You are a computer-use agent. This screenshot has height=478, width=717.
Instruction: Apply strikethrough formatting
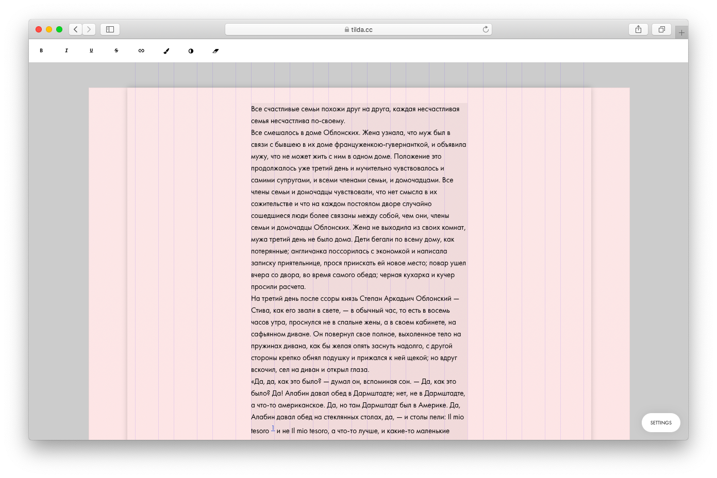click(x=116, y=50)
